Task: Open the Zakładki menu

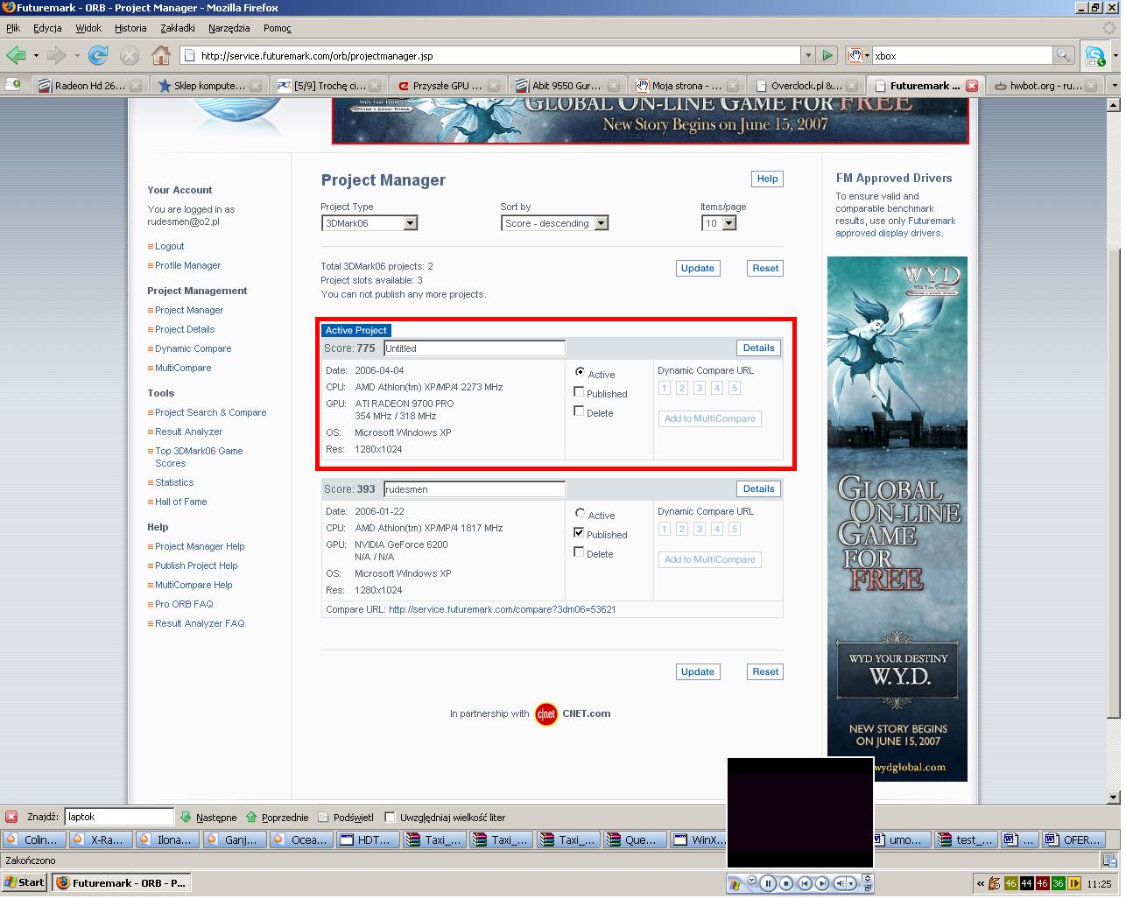Action: coord(178,28)
